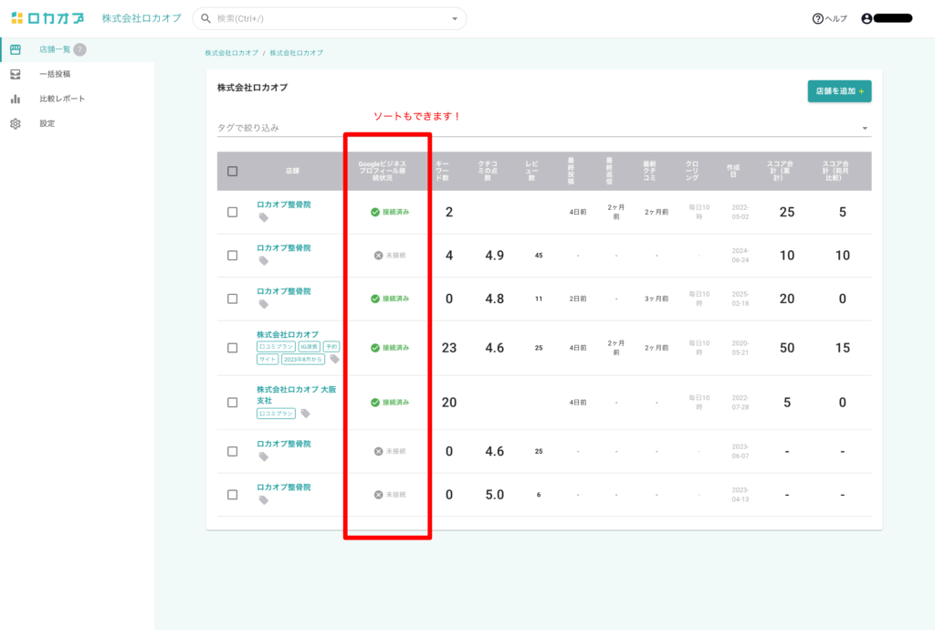935x630 pixels.
Task: Focus the 検索(Ctrl+/) search field
Action: coord(330,18)
